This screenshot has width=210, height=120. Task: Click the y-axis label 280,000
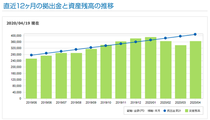(16, 55)
